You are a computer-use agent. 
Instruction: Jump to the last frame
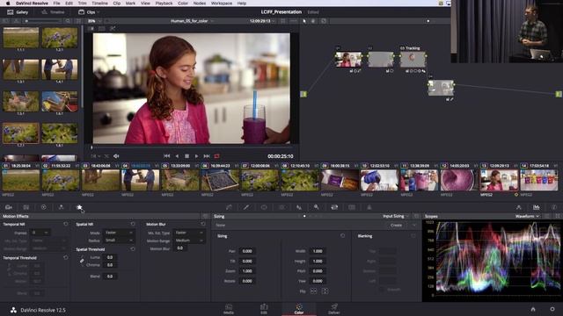click(x=207, y=156)
